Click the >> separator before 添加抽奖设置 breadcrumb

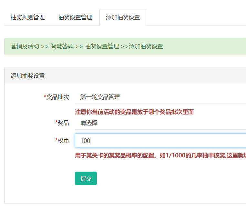125,46
